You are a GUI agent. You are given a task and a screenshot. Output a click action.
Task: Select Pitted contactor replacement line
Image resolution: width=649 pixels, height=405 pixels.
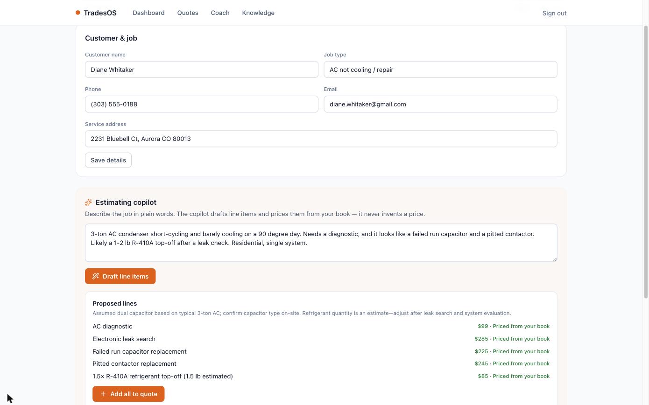(321, 363)
